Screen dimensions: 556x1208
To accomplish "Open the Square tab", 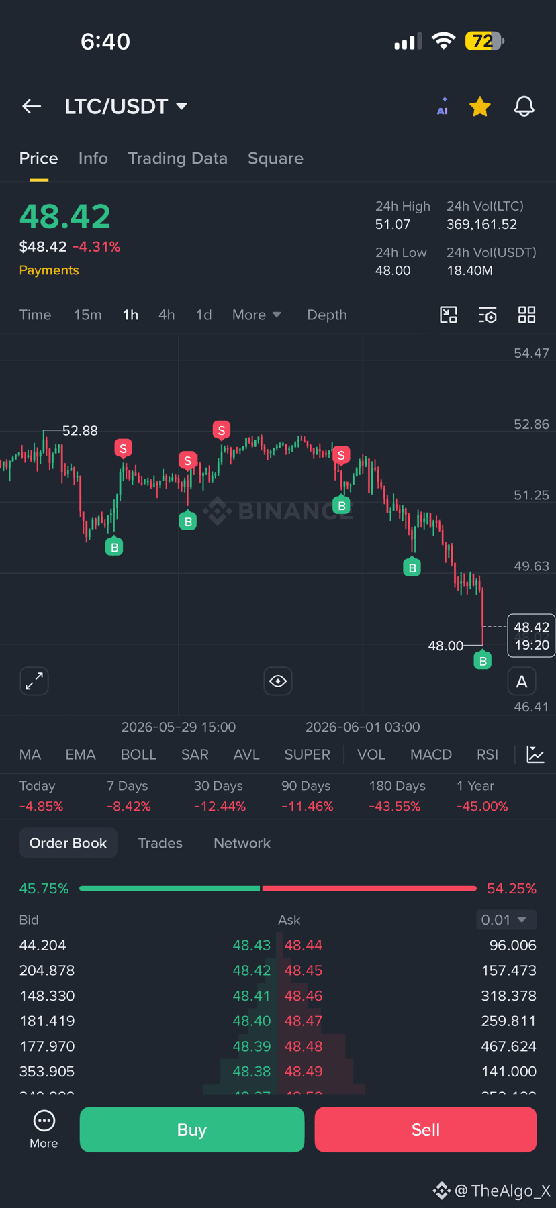I will [x=275, y=158].
